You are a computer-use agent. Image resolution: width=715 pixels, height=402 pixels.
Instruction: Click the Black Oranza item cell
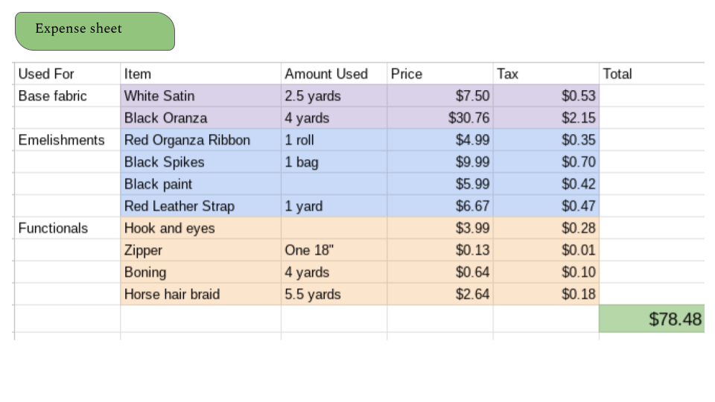(x=200, y=118)
